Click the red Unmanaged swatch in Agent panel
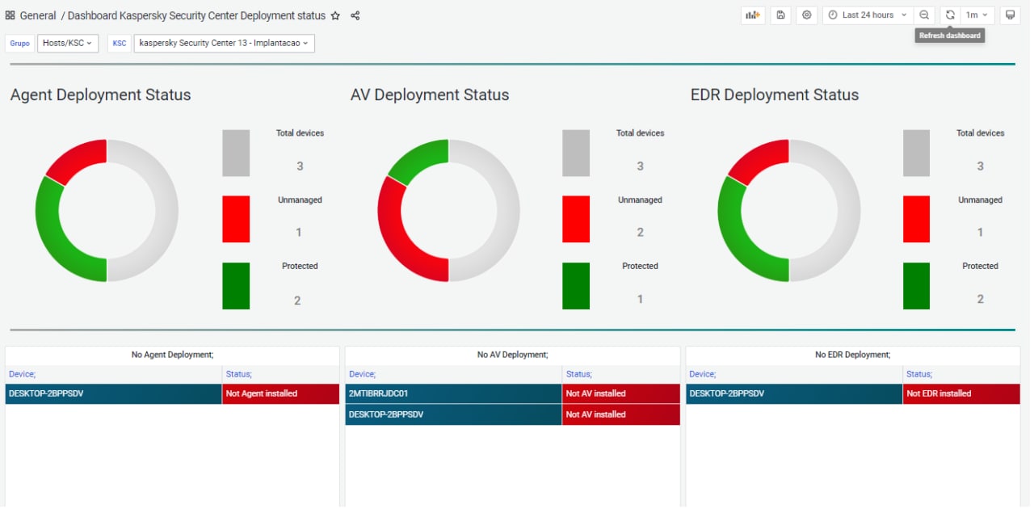The image size is (1034, 513). coord(236,219)
